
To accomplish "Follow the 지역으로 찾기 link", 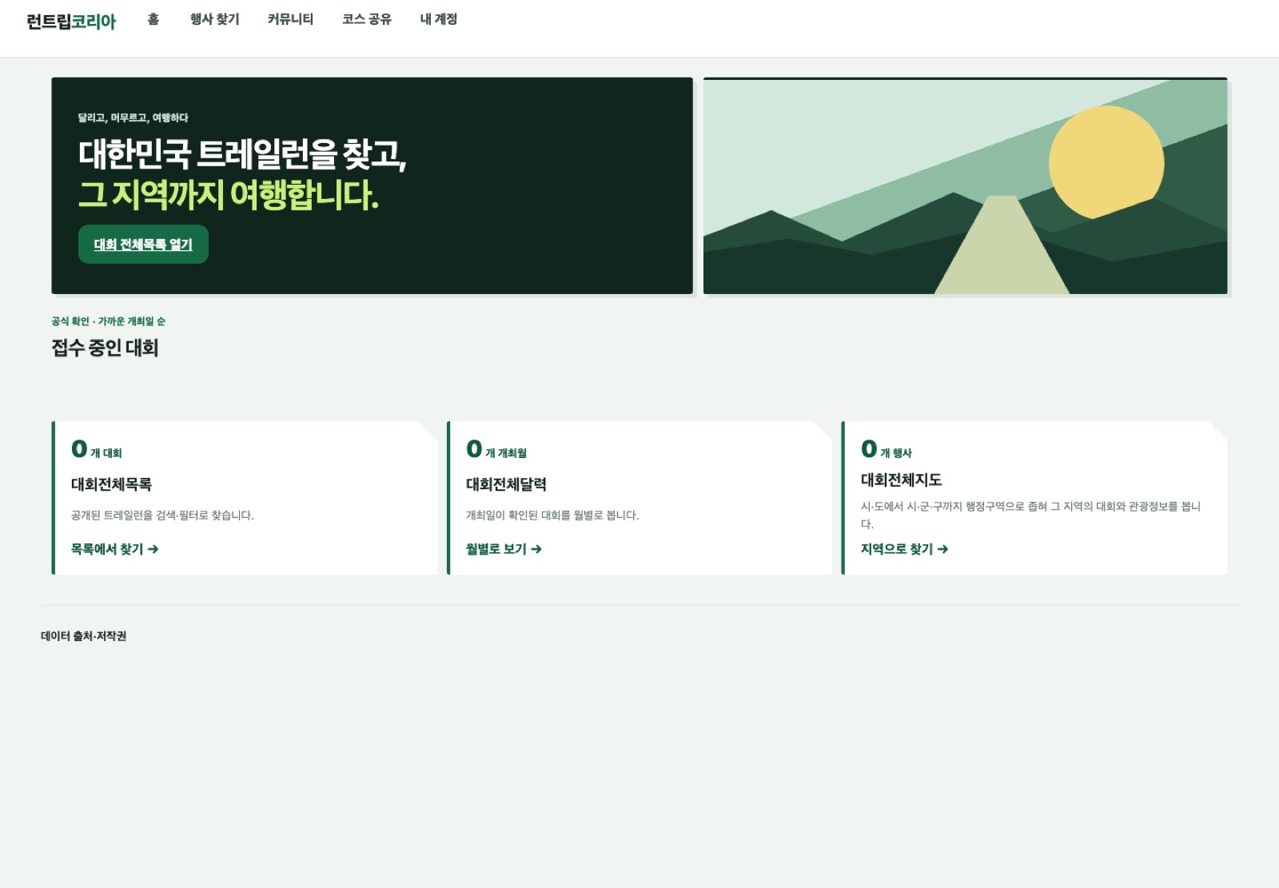I will 904,549.
